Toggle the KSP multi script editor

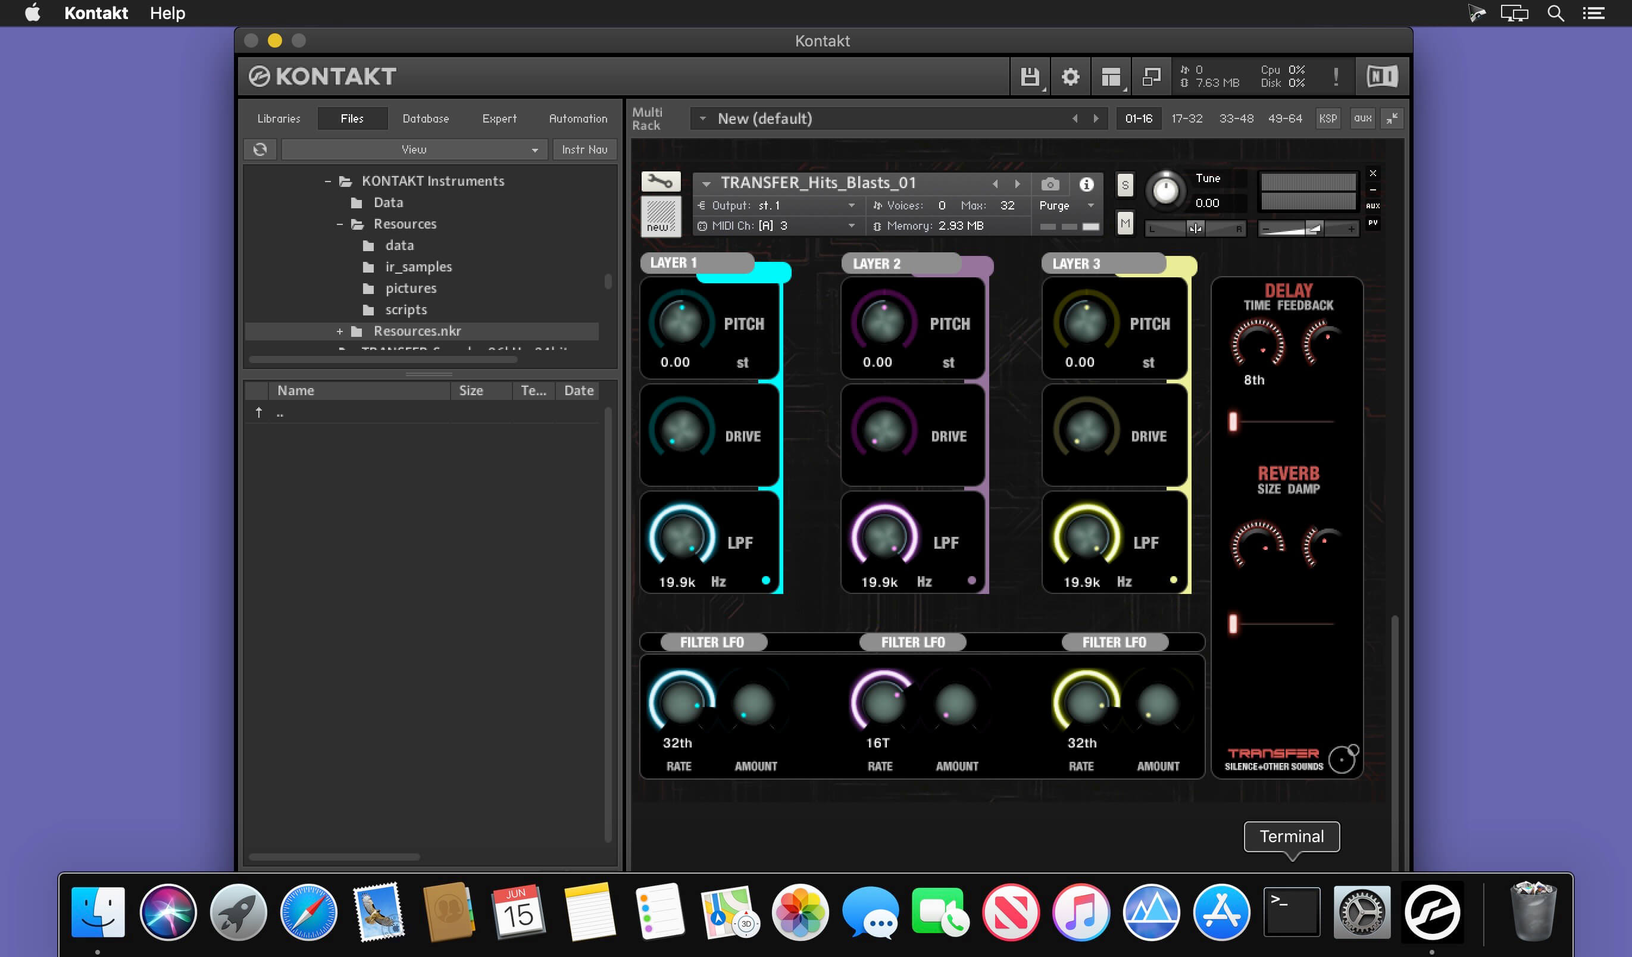(1328, 118)
